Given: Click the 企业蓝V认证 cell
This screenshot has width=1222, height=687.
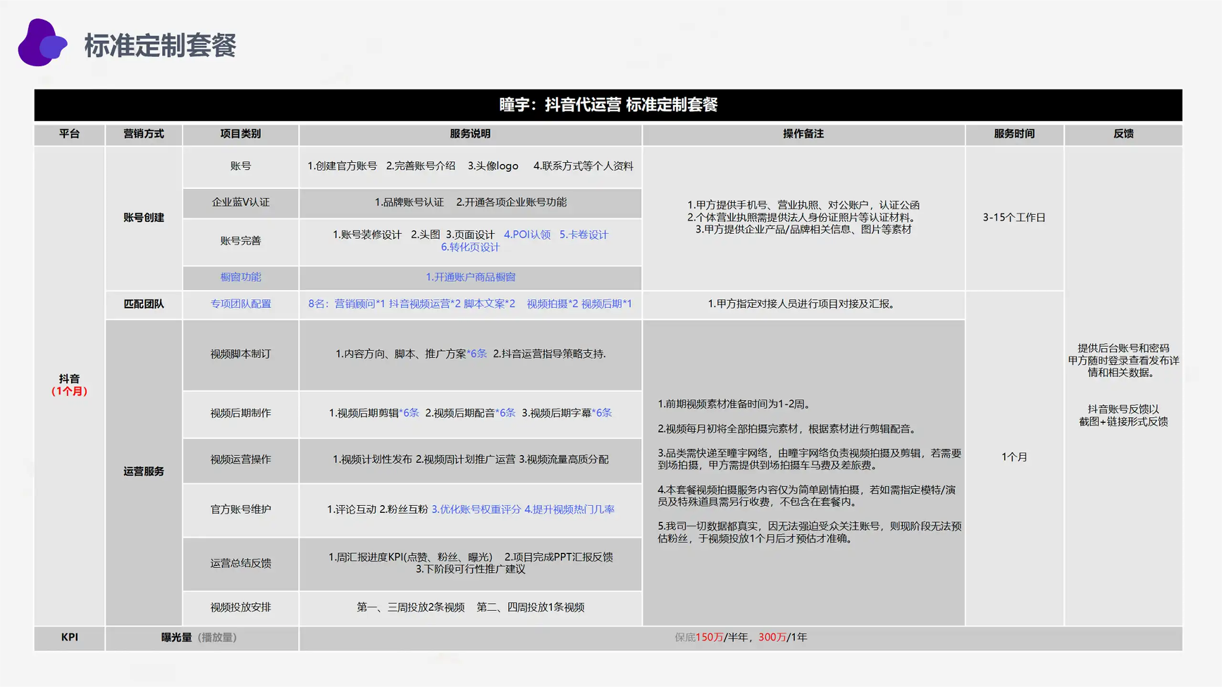Looking at the screenshot, I should tap(241, 203).
